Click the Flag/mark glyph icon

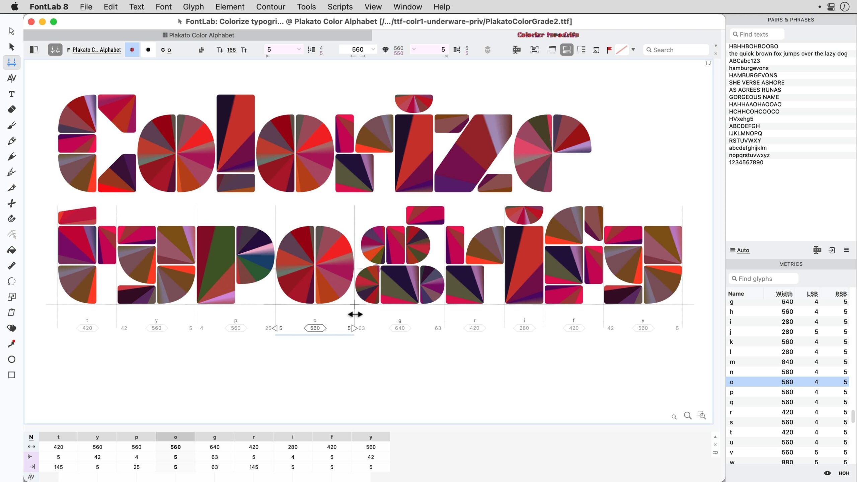coord(609,50)
